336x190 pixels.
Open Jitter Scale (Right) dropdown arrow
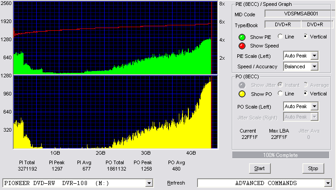click(x=314, y=117)
